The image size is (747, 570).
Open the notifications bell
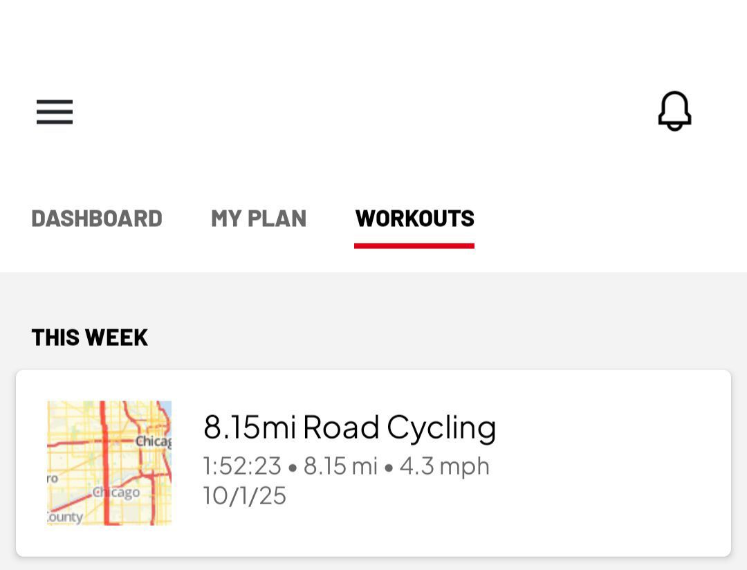pos(674,111)
